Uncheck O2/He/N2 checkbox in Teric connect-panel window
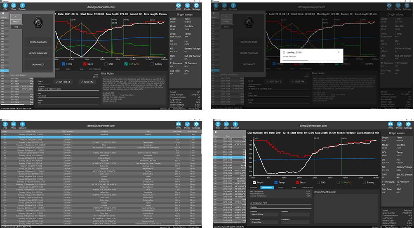The height and width of the screenshot is (228, 414). pos(126,64)
